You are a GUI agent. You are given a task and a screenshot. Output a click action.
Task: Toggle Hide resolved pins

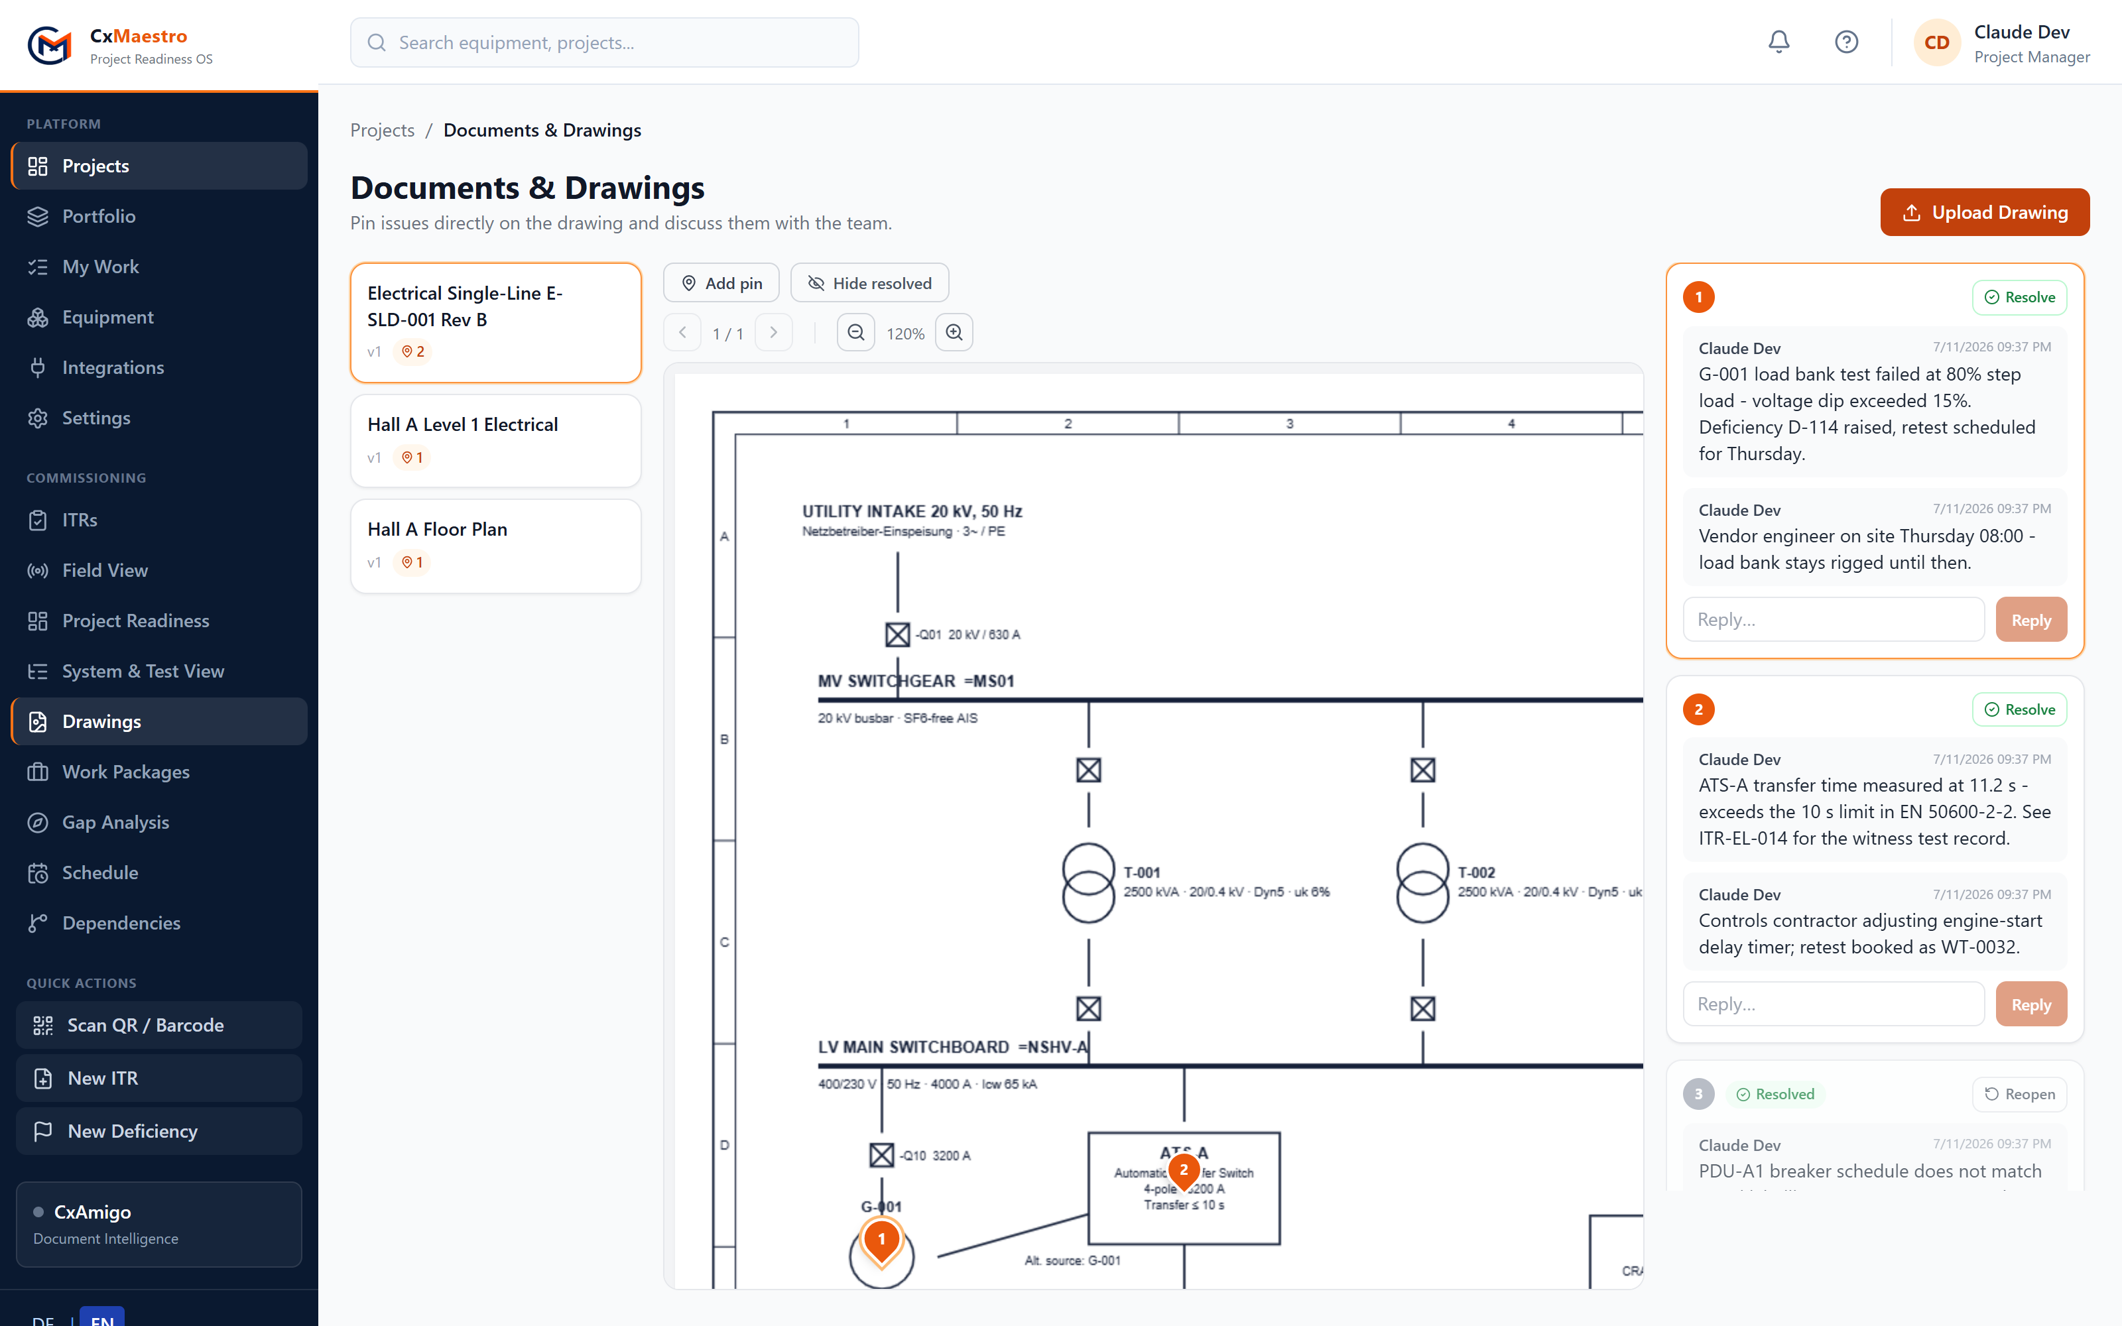click(x=869, y=283)
